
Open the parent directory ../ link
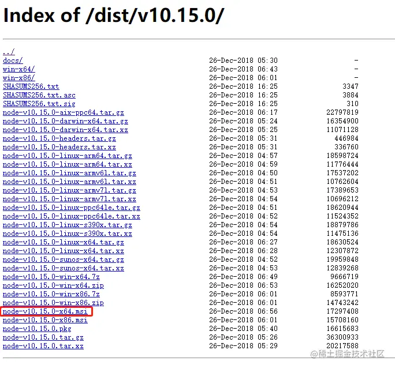tap(9, 52)
